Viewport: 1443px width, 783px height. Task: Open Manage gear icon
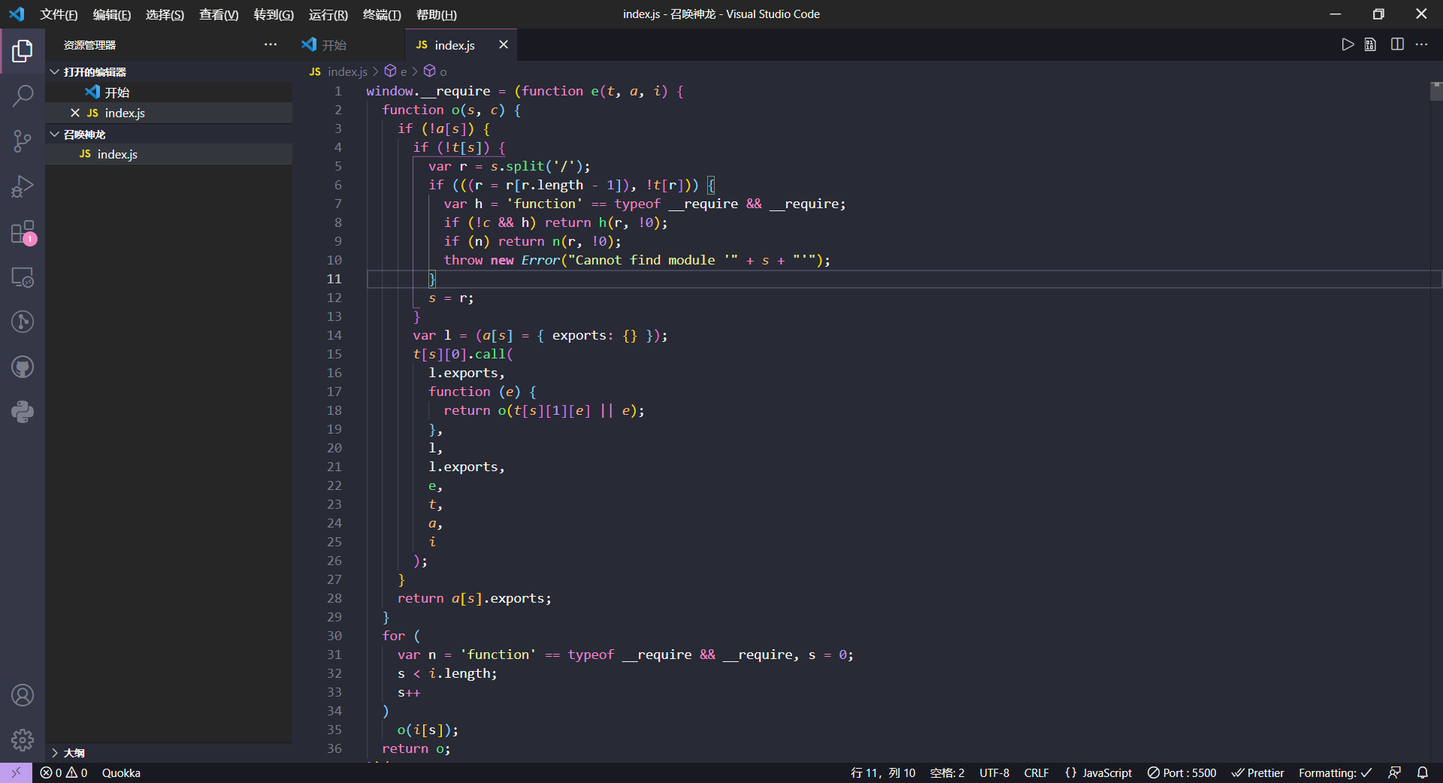tap(23, 740)
